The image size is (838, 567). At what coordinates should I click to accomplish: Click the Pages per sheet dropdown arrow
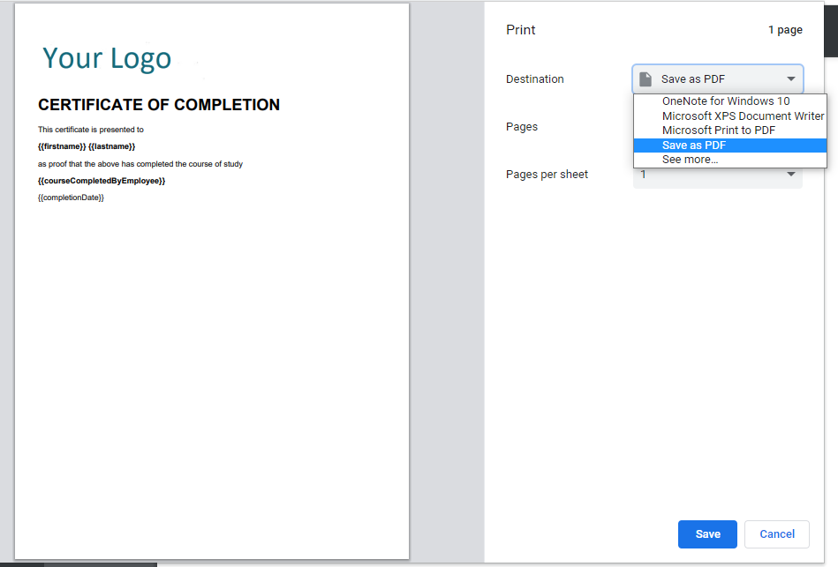coord(792,174)
